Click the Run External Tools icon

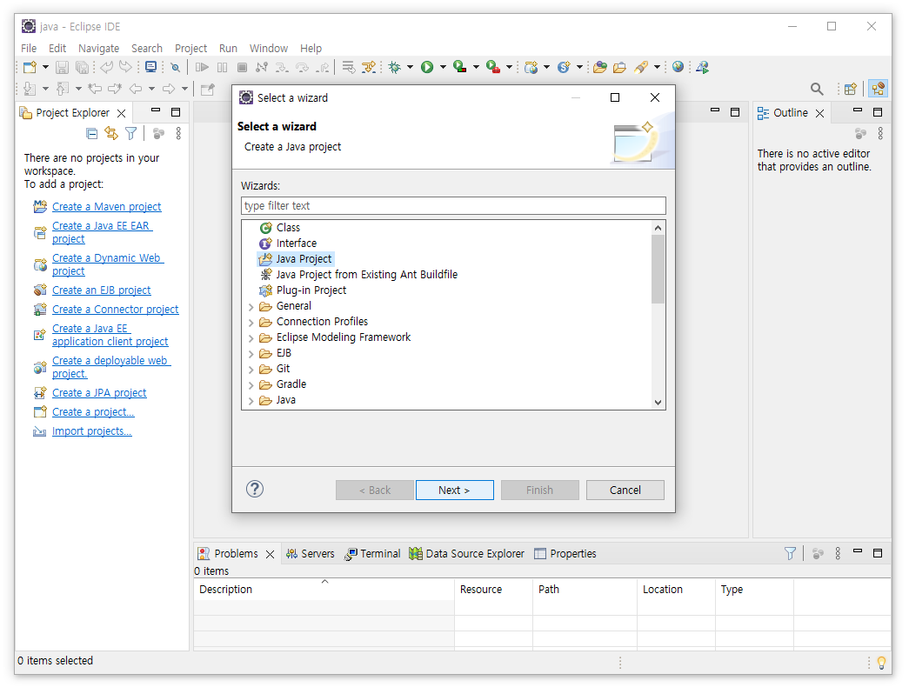click(492, 67)
